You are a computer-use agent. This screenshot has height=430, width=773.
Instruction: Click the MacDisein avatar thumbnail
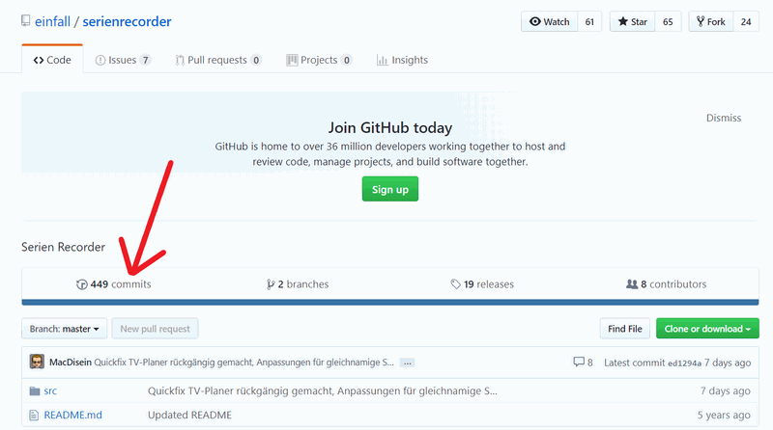tap(37, 362)
